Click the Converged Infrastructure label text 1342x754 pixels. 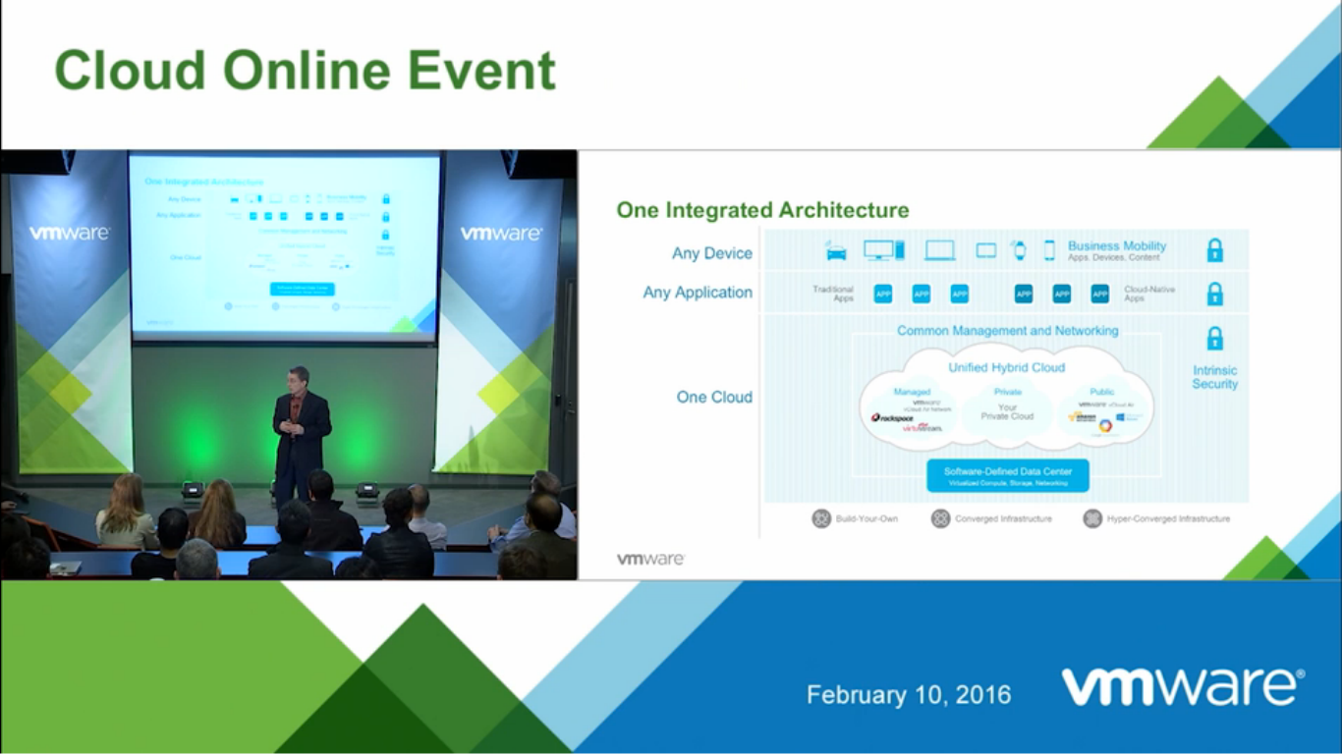[x=1003, y=518]
